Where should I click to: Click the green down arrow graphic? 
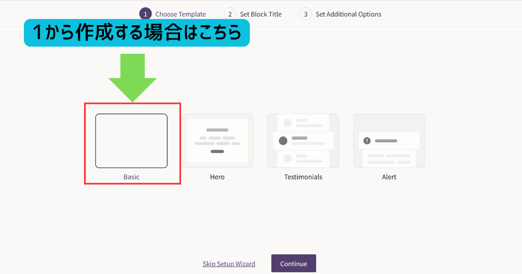(132, 78)
